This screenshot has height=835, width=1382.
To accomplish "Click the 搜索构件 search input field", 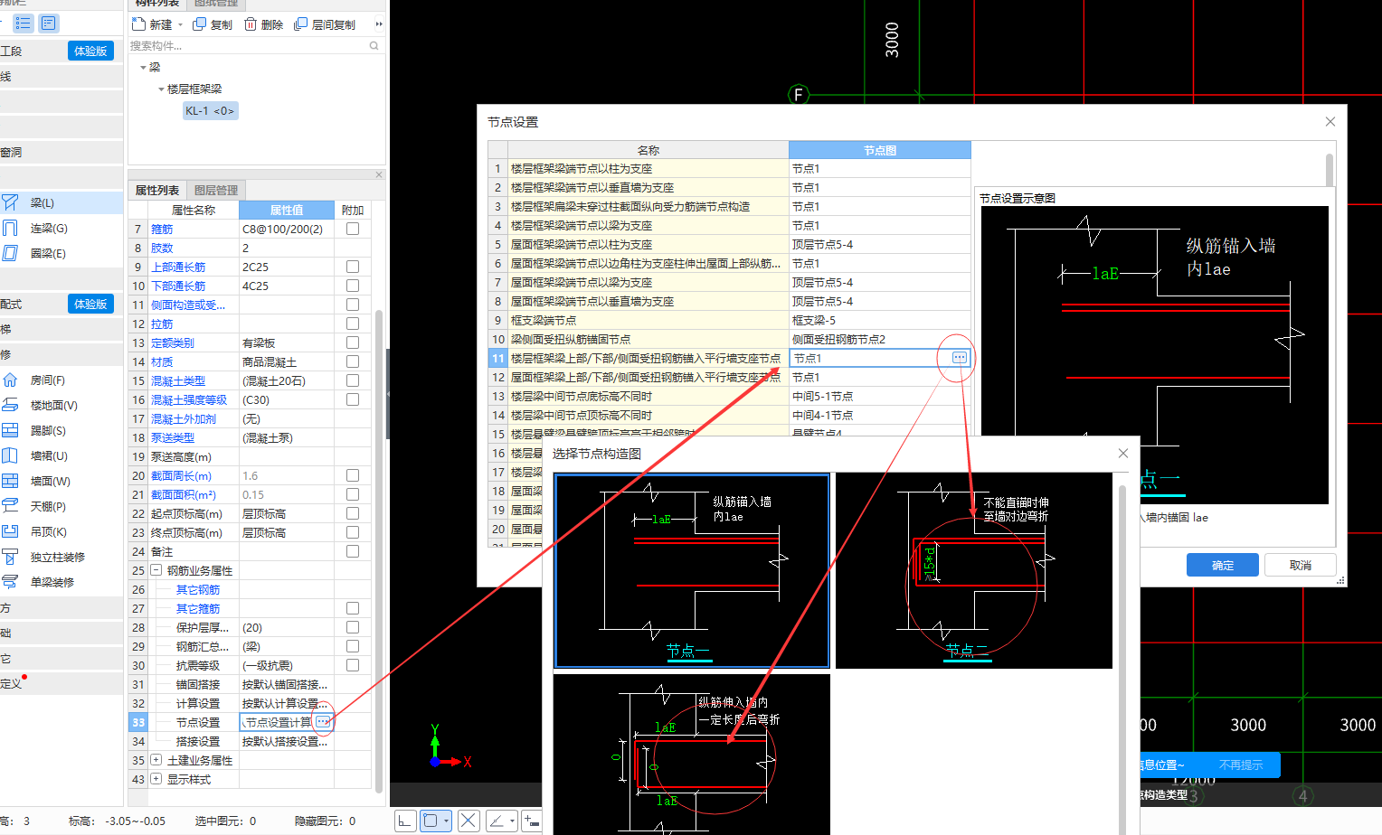I will pos(248,45).
